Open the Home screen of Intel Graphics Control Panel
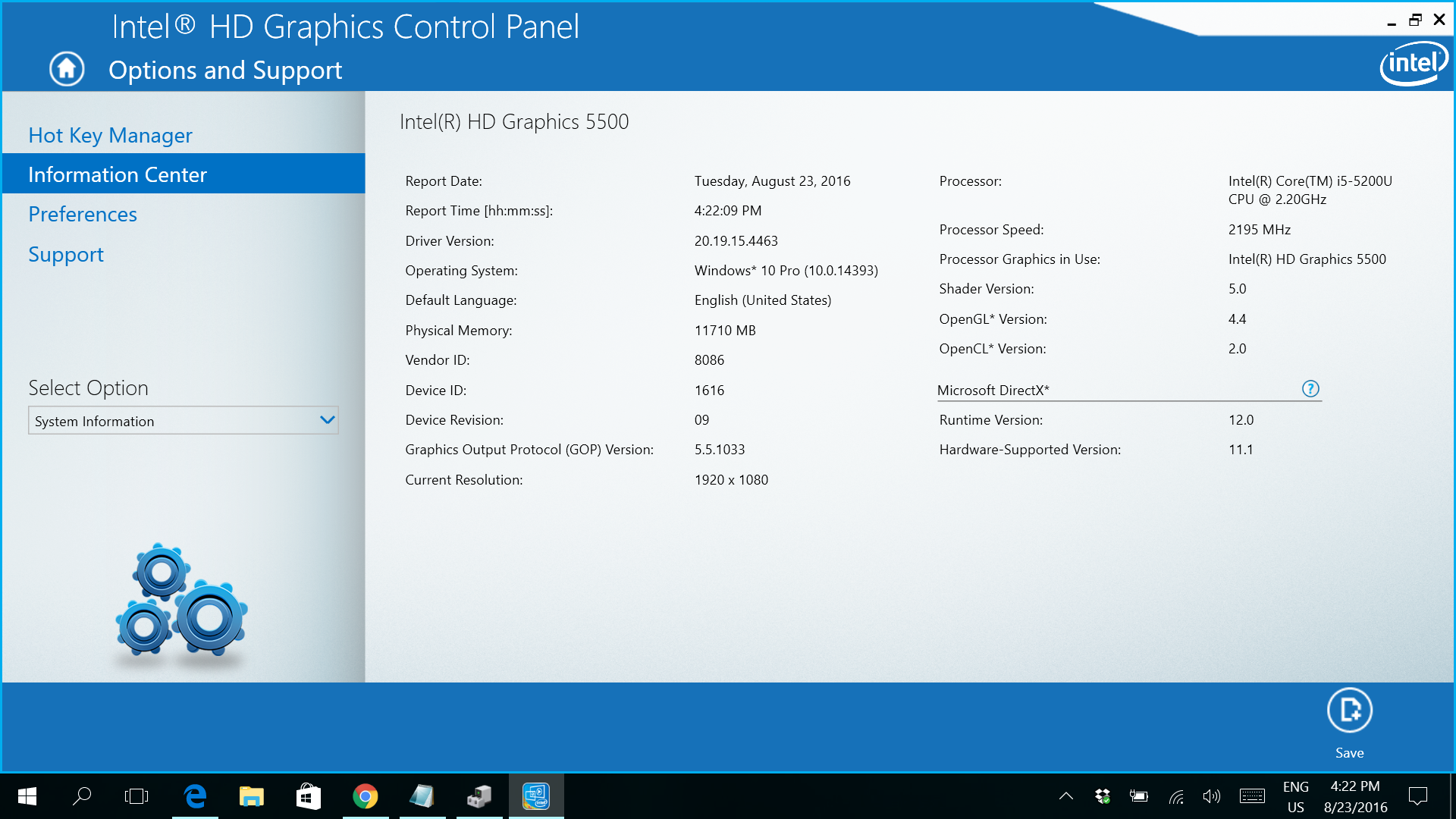Viewport: 1456px width, 819px height. [66, 68]
